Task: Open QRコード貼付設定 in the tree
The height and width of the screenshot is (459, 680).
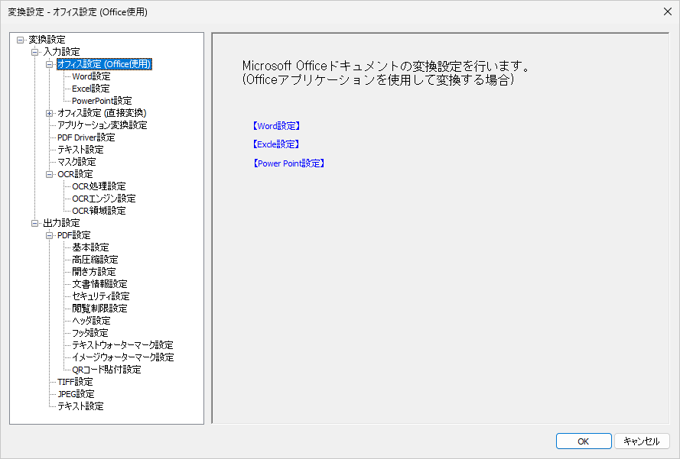Action: 106,370
